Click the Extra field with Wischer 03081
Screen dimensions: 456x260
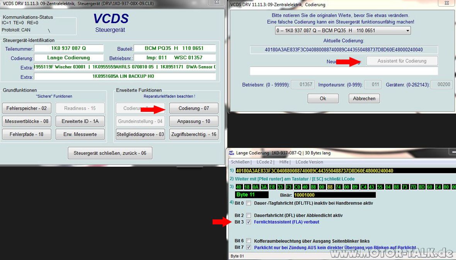(x=125, y=67)
